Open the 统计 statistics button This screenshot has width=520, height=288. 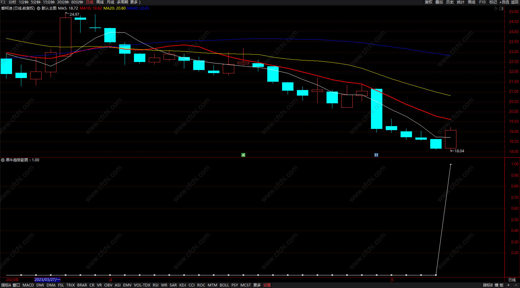pos(461,2)
